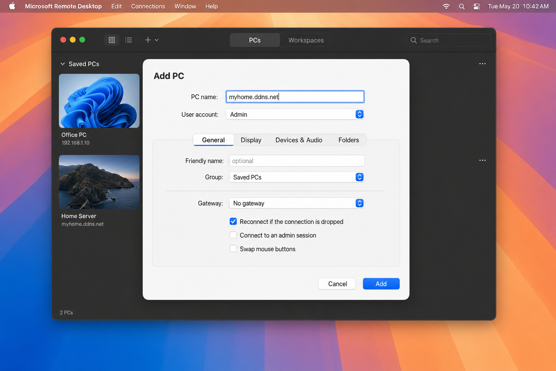556x371 pixels.
Task: Zoom the window with green button
Action: click(x=82, y=40)
